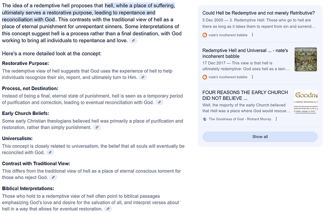Viewport: 323px width, 214px height.
Task: Click Blogger favicon on Redemptive Hell and Universal card
Action: [205, 77]
